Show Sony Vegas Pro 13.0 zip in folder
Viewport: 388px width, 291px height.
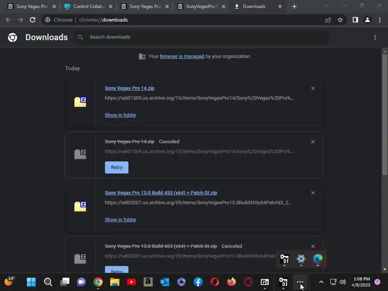120,220
